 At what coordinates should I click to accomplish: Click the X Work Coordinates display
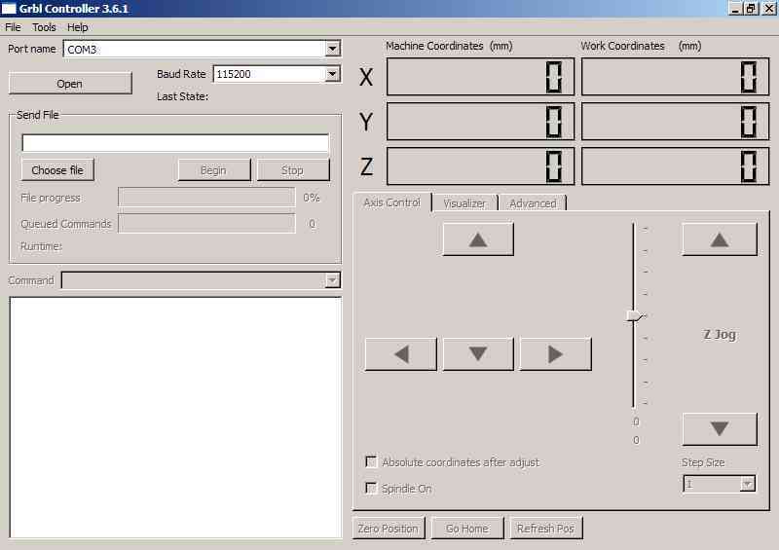[x=675, y=77]
